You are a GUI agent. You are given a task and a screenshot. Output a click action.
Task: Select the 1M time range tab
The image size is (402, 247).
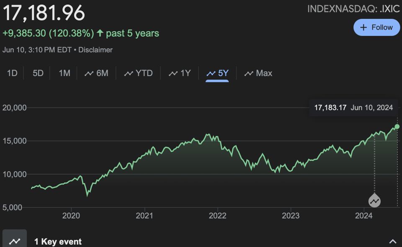pyautogui.click(x=64, y=73)
